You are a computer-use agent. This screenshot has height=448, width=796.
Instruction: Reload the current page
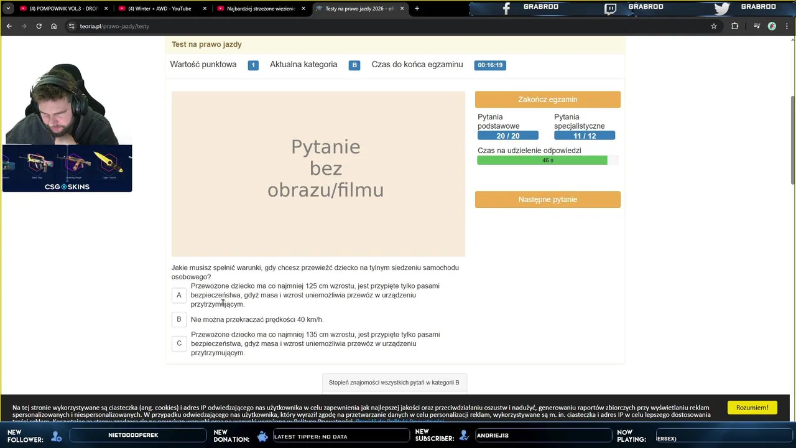pos(39,26)
